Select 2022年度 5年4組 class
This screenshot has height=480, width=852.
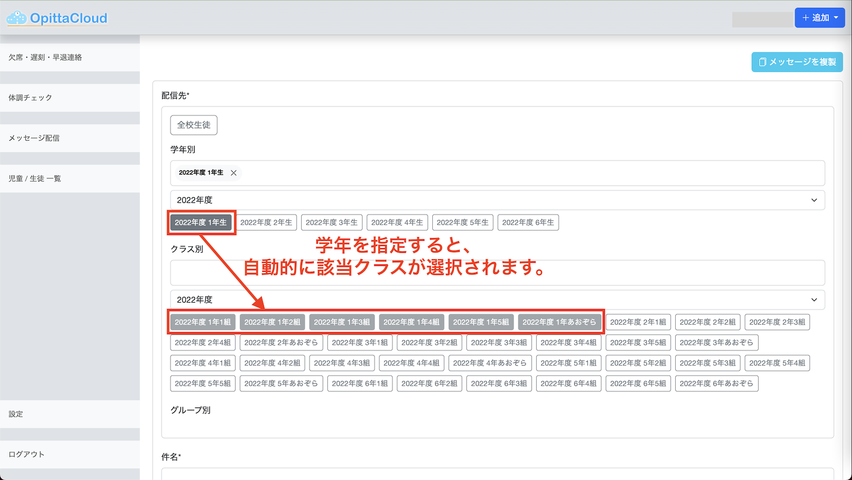(x=777, y=363)
